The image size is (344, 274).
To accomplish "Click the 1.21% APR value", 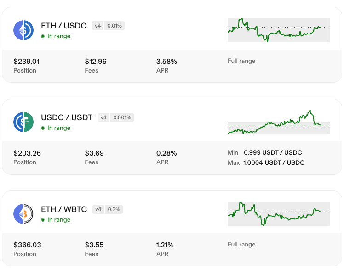I will click(x=165, y=245).
